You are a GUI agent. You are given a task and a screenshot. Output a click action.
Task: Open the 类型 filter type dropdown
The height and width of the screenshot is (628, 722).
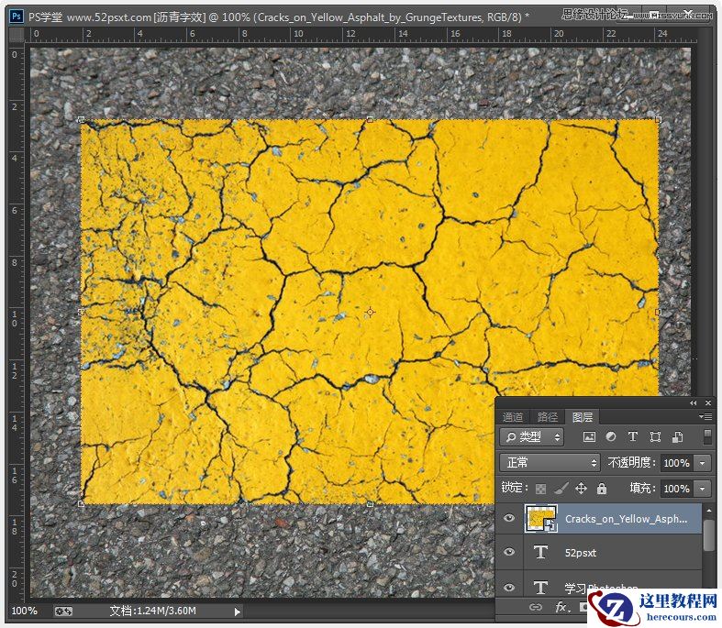(533, 437)
